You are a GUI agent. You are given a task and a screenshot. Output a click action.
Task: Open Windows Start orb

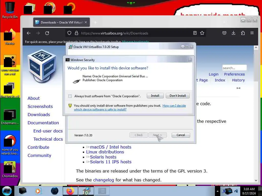[x=7, y=191]
